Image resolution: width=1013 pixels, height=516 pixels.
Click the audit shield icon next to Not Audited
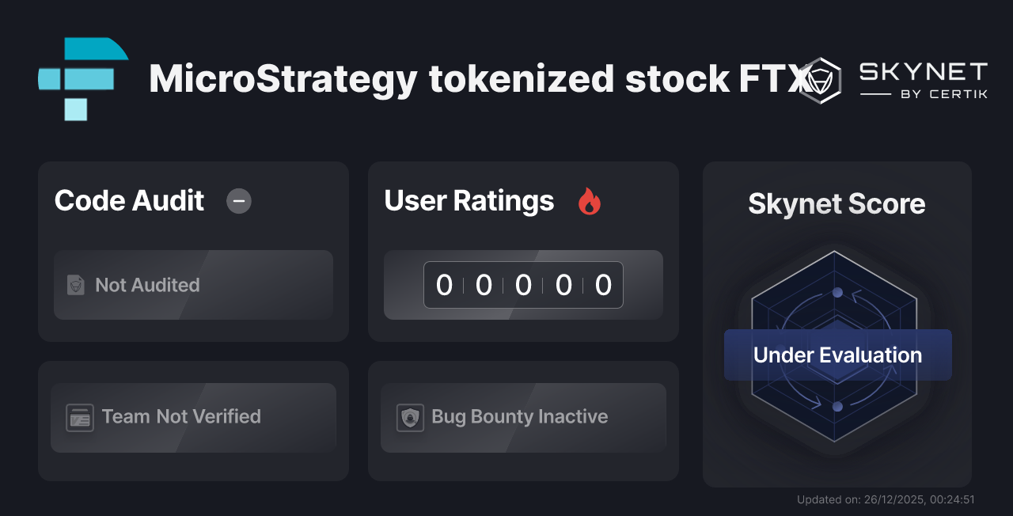click(x=76, y=286)
